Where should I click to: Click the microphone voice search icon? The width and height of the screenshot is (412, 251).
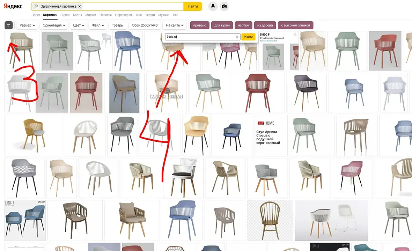213,6
